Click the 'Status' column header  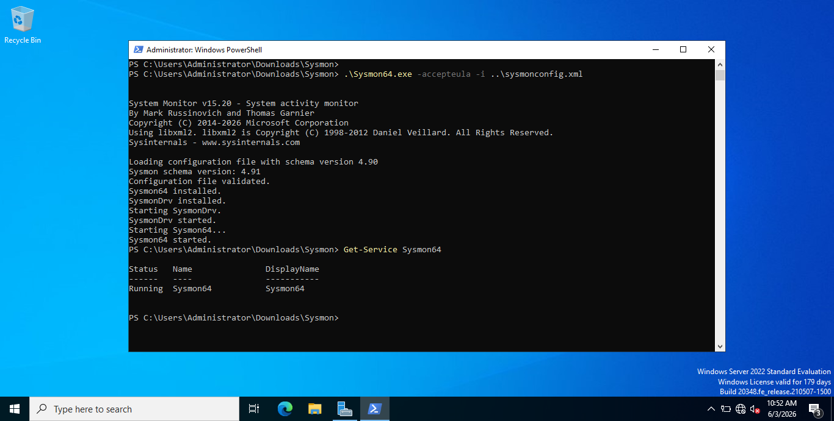143,269
